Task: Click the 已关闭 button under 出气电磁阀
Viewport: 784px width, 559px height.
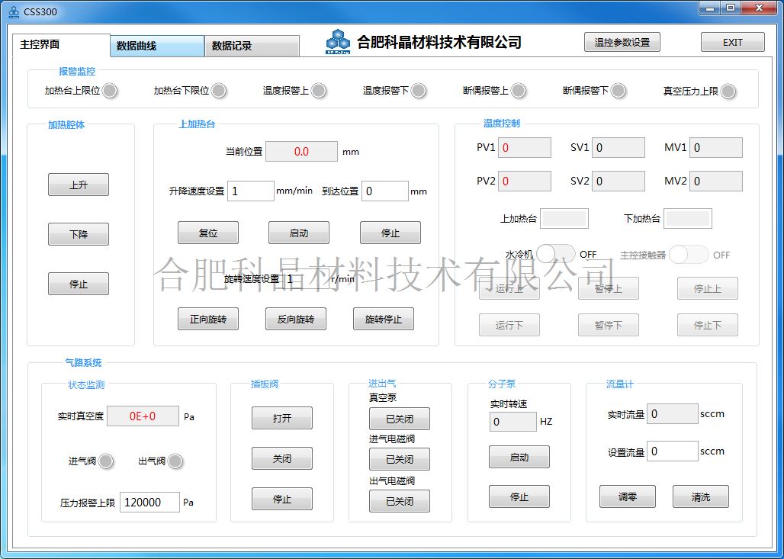Action: 400,501
